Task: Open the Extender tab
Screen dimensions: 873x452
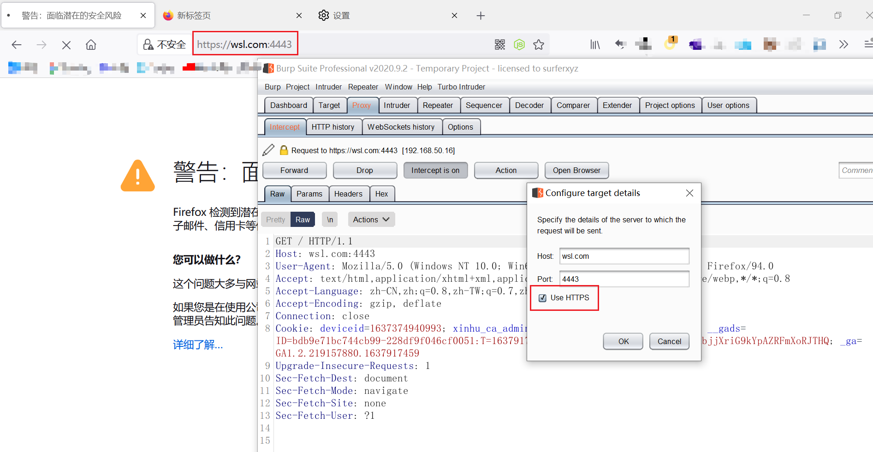Action: pyautogui.click(x=617, y=105)
